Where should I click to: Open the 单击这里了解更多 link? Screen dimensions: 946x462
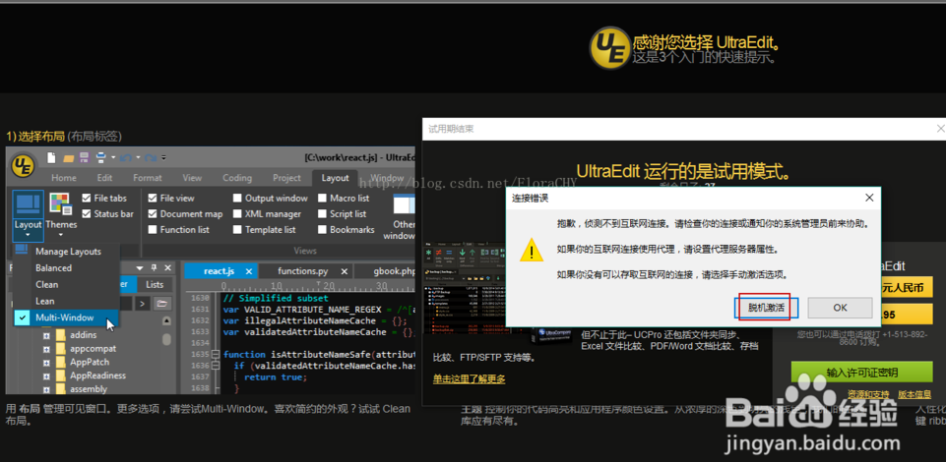click(469, 378)
